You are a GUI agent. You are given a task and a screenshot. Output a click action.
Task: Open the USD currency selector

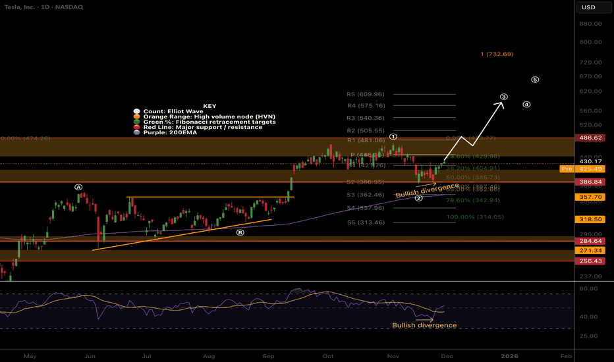[x=586, y=8]
